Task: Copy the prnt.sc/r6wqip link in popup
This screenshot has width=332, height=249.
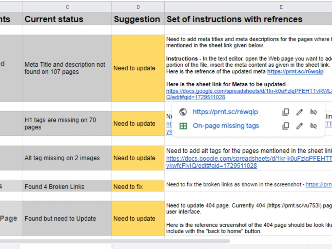Action: click(x=286, y=112)
